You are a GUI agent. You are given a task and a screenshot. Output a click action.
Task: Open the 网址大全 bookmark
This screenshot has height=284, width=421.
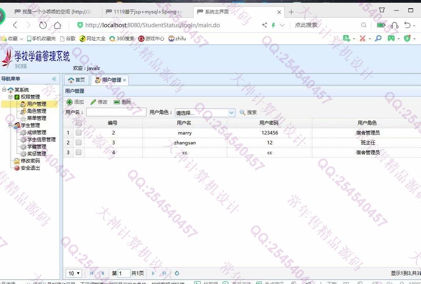pyautogui.click(x=93, y=39)
